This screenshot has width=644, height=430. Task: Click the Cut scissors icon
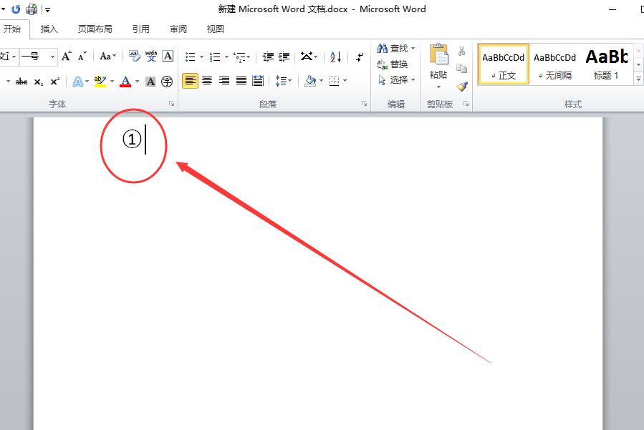pyautogui.click(x=461, y=51)
